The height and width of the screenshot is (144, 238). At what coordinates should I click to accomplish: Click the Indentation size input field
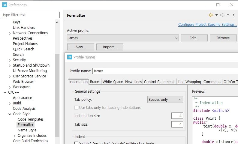(177, 116)
